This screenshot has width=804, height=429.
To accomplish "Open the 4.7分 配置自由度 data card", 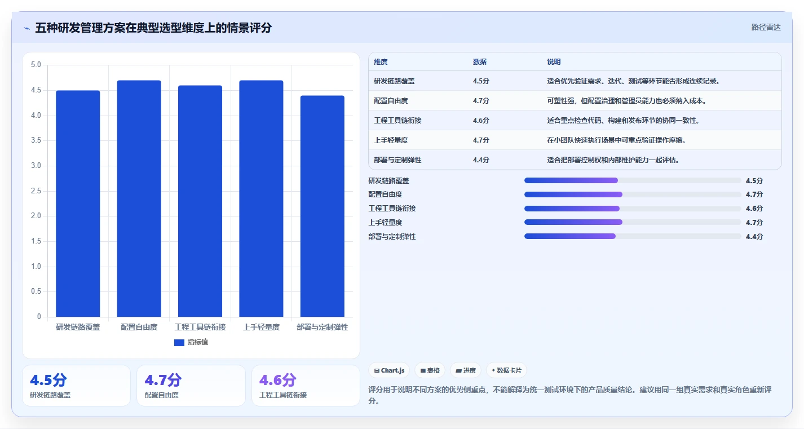I will [191, 386].
